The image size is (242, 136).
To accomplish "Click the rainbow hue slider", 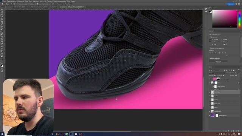I will tap(239, 19).
